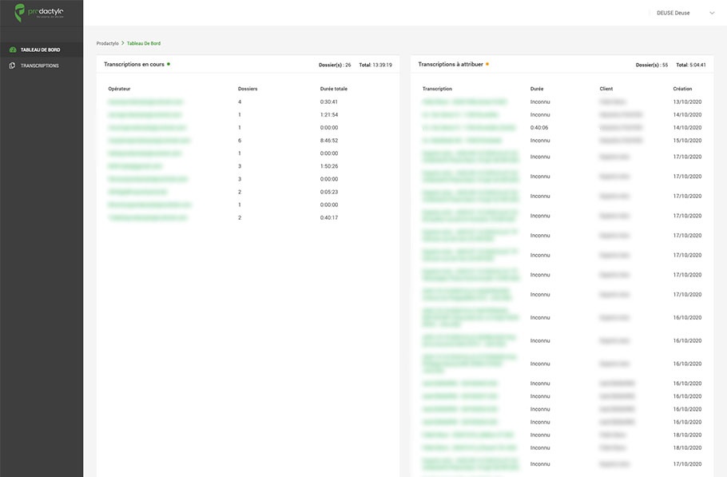Click the Tableau De Bord breadcrumb
Image resolution: width=727 pixels, height=477 pixels.
tap(144, 43)
